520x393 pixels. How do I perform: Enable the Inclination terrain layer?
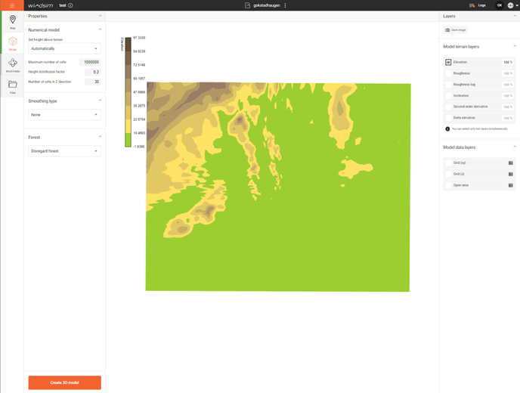[448, 96]
